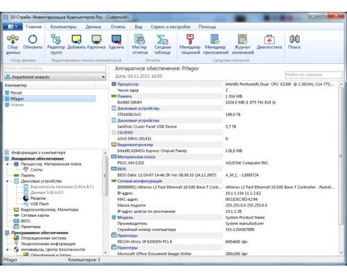Select the Память tree item
This screenshot has height=278, width=347.
click(x=28, y=175)
